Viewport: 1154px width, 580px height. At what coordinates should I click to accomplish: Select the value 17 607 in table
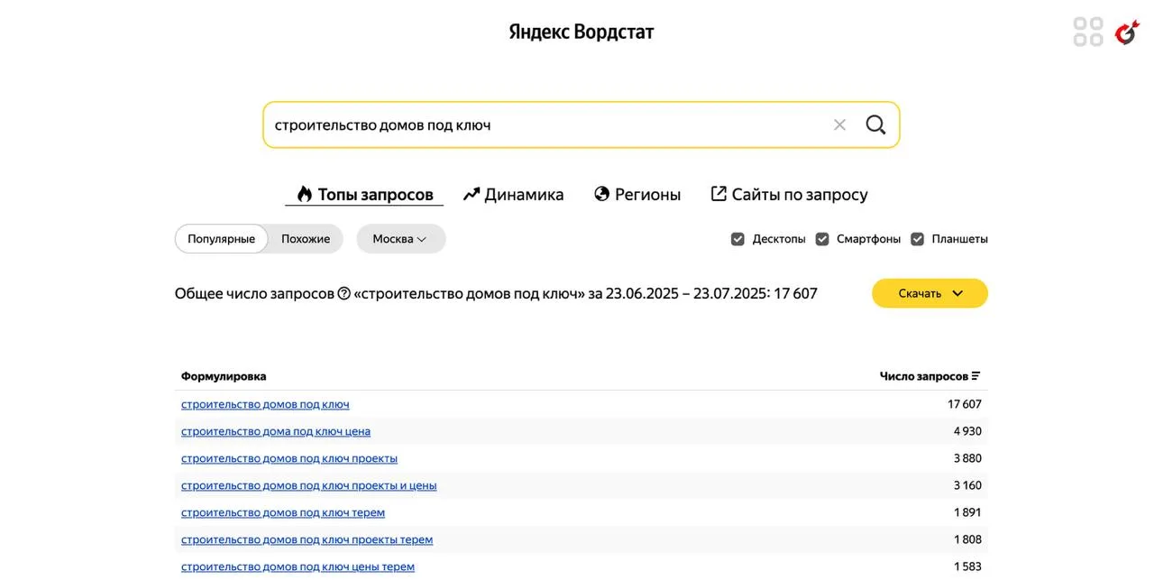(x=965, y=404)
